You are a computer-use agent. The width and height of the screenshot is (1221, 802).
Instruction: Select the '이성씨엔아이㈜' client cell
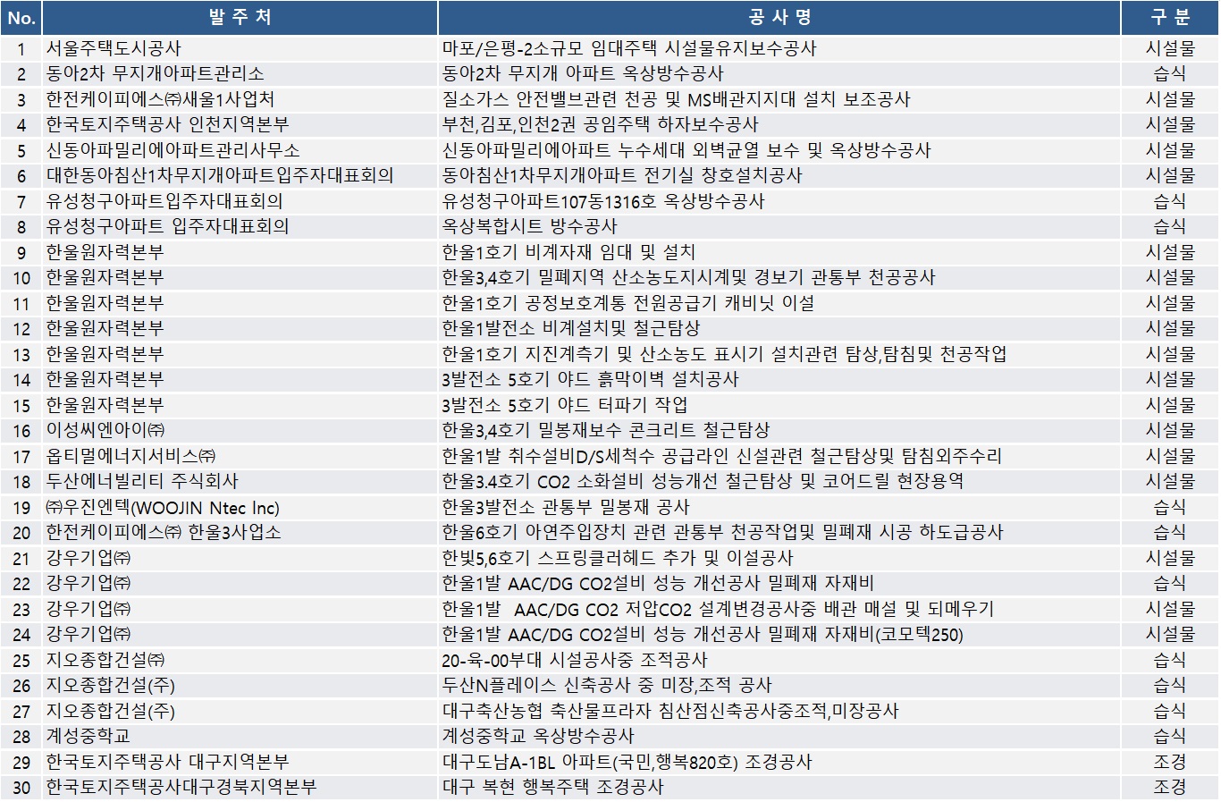tap(105, 430)
